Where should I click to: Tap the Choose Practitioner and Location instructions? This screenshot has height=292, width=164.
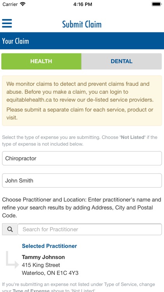82,208
